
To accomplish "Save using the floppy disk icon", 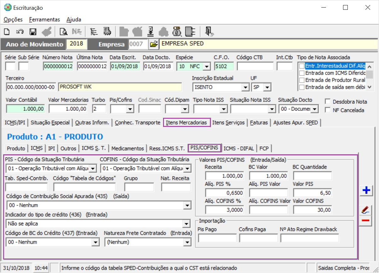I will (33, 31).
